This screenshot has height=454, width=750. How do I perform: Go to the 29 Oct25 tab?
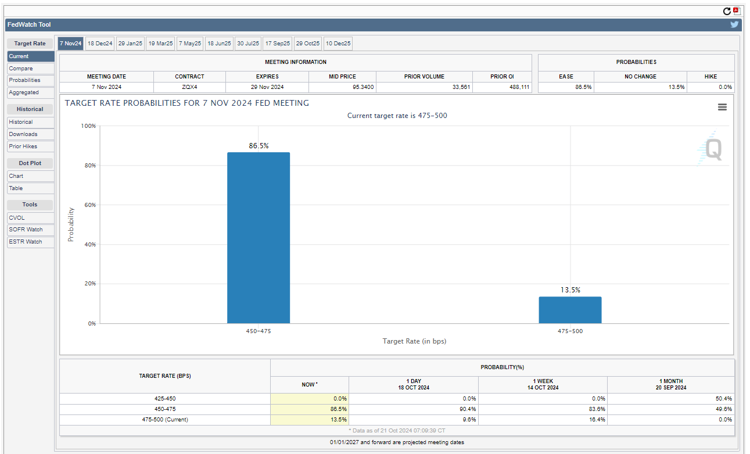[307, 44]
